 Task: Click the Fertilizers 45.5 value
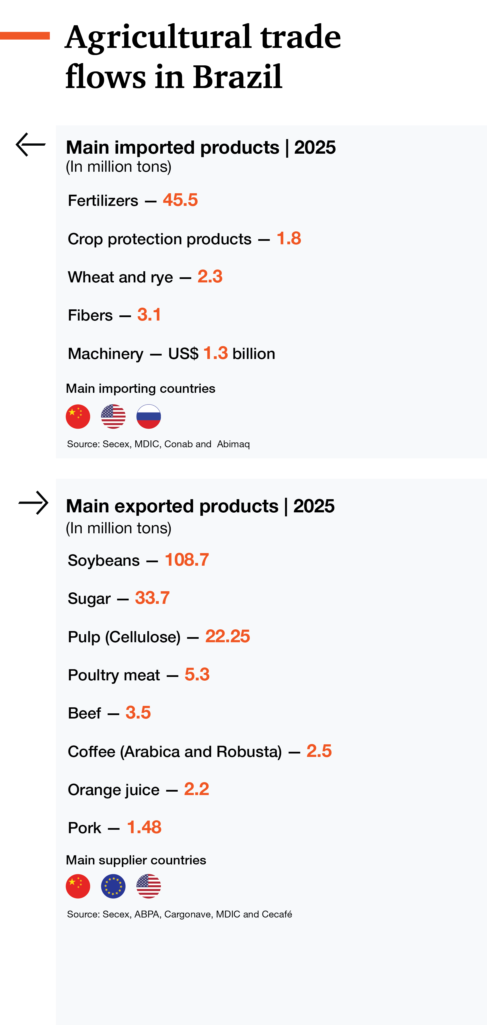pos(180,200)
